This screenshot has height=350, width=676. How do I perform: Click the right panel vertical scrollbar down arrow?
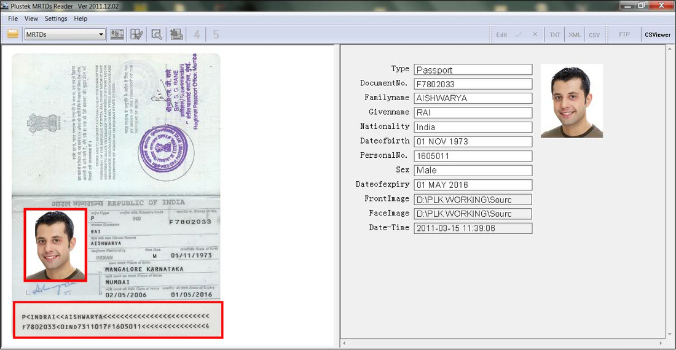[x=669, y=335]
